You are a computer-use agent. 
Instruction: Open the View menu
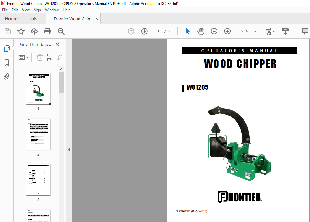coord(26,10)
